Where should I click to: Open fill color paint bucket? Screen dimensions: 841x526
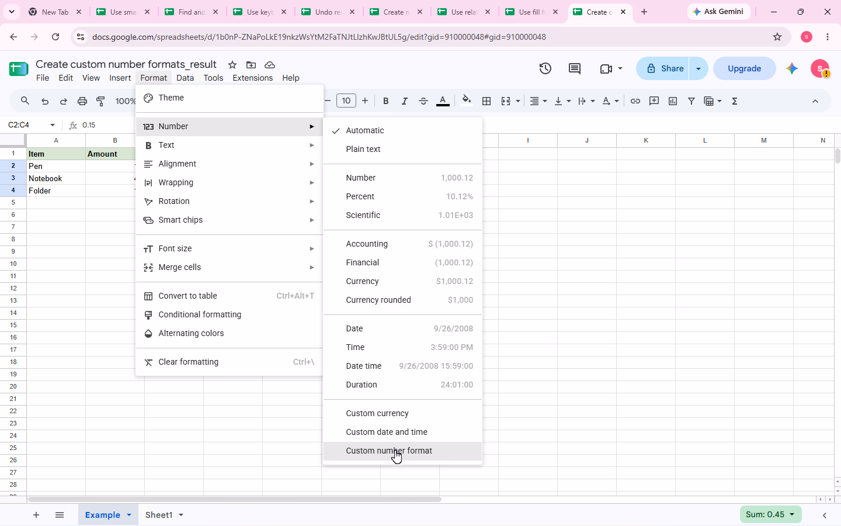coord(466,101)
